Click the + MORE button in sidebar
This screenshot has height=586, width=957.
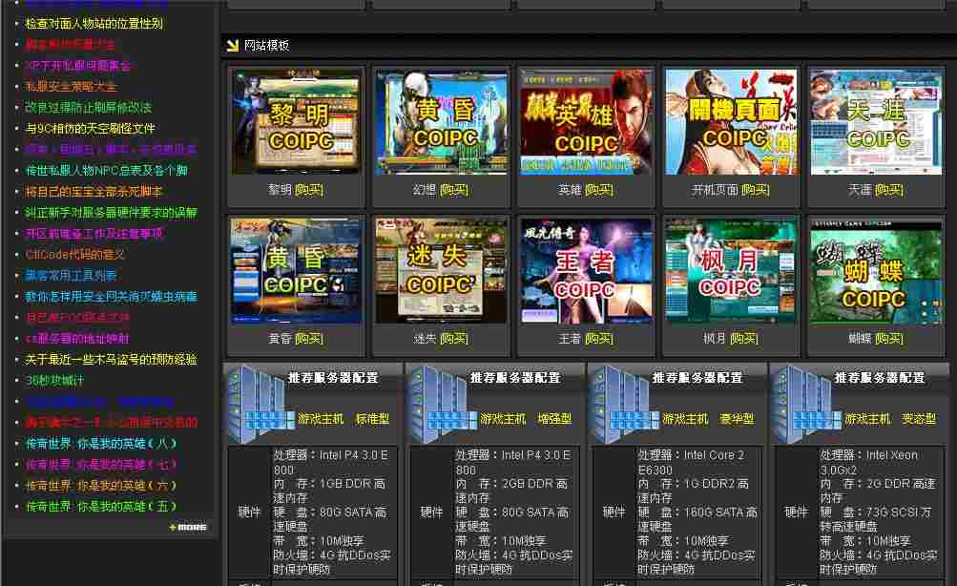pos(187,527)
